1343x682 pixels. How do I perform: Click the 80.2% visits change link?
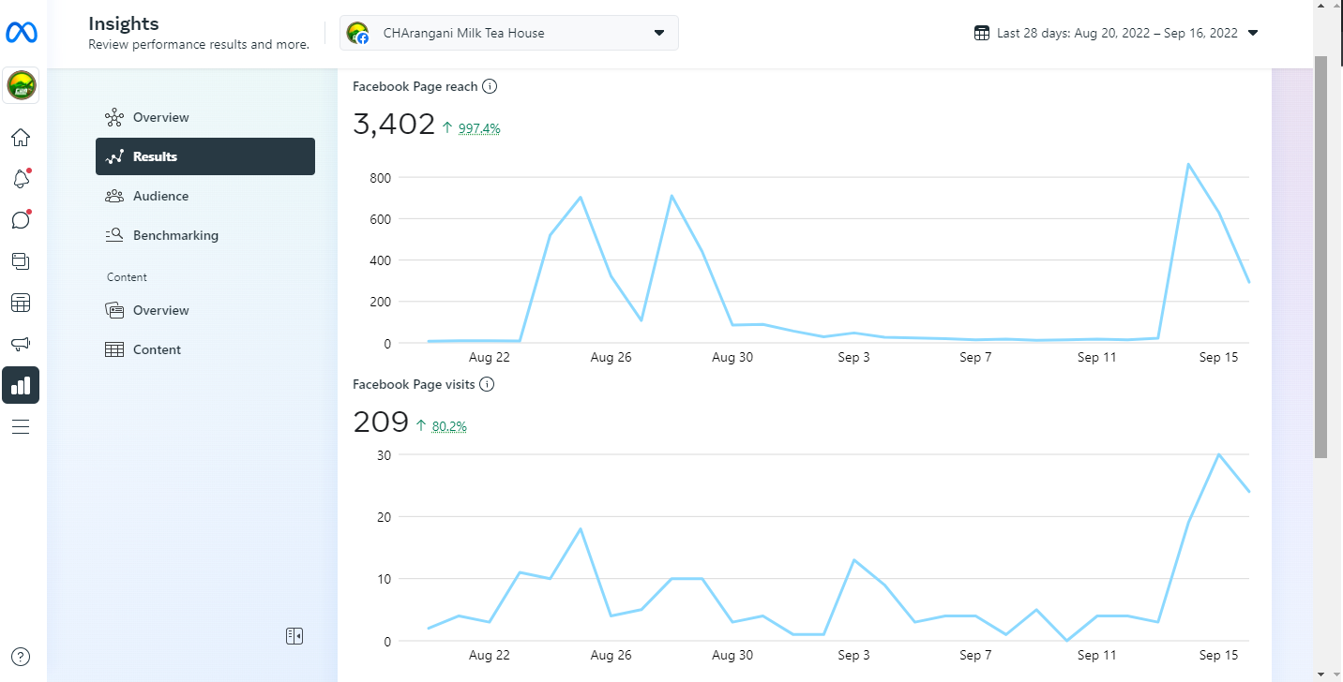pos(449,426)
